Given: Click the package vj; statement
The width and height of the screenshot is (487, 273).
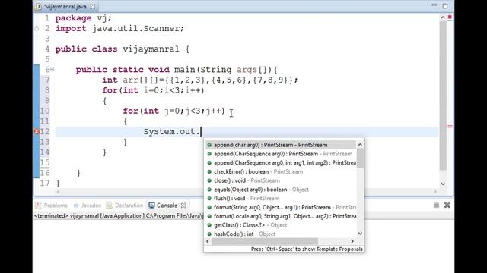Looking at the screenshot, I should (x=83, y=18).
